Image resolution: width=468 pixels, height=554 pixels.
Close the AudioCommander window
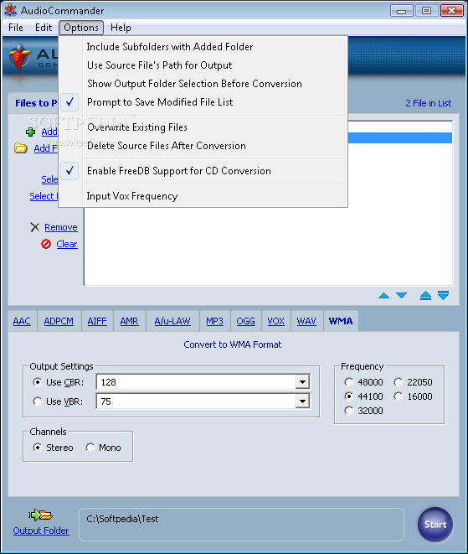click(x=452, y=11)
